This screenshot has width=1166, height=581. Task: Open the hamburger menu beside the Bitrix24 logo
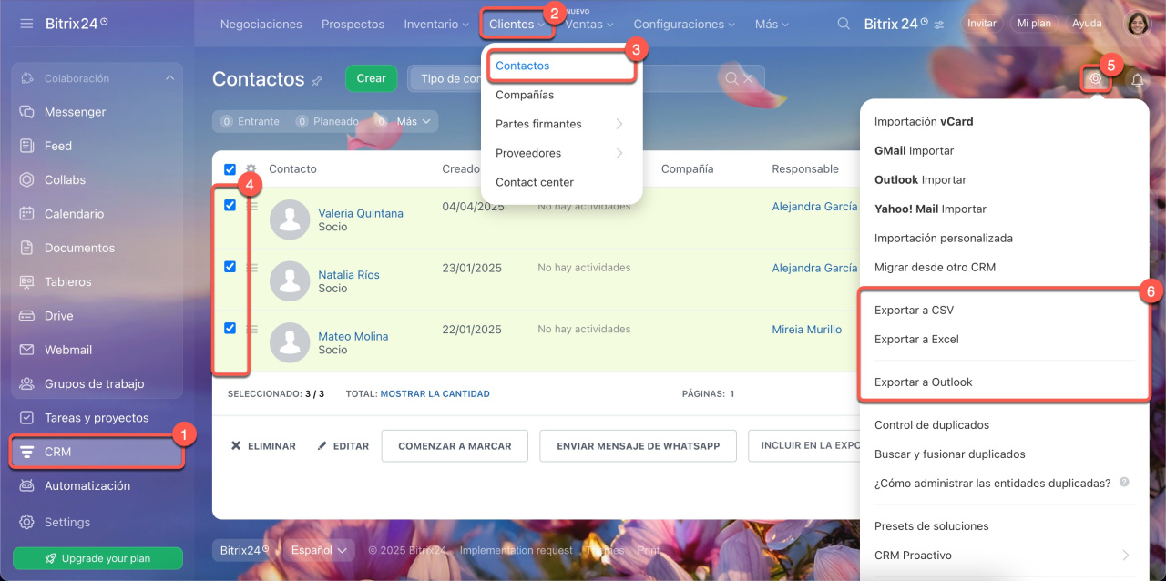tap(26, 23)
